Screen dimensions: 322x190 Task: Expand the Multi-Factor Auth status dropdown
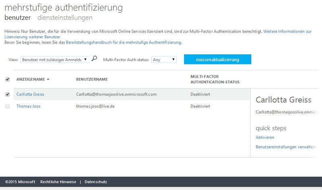[164, 60]
